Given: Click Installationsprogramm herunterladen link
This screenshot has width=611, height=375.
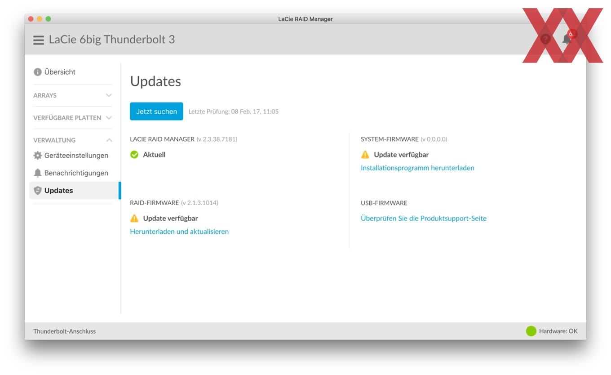Looking at the screenshot, I should click(x=417, y=168).
